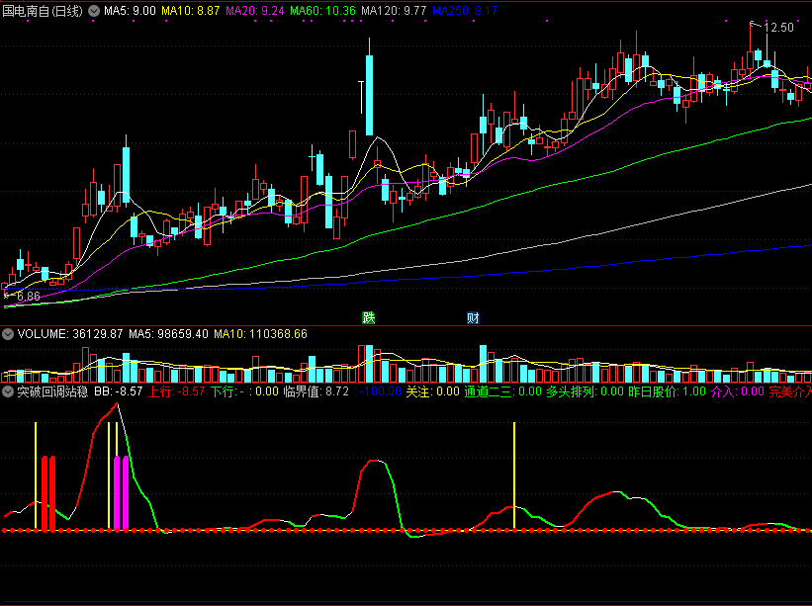
Task: Click the 昨日股价: 1.00 label
Action: (x=667, y=391)
